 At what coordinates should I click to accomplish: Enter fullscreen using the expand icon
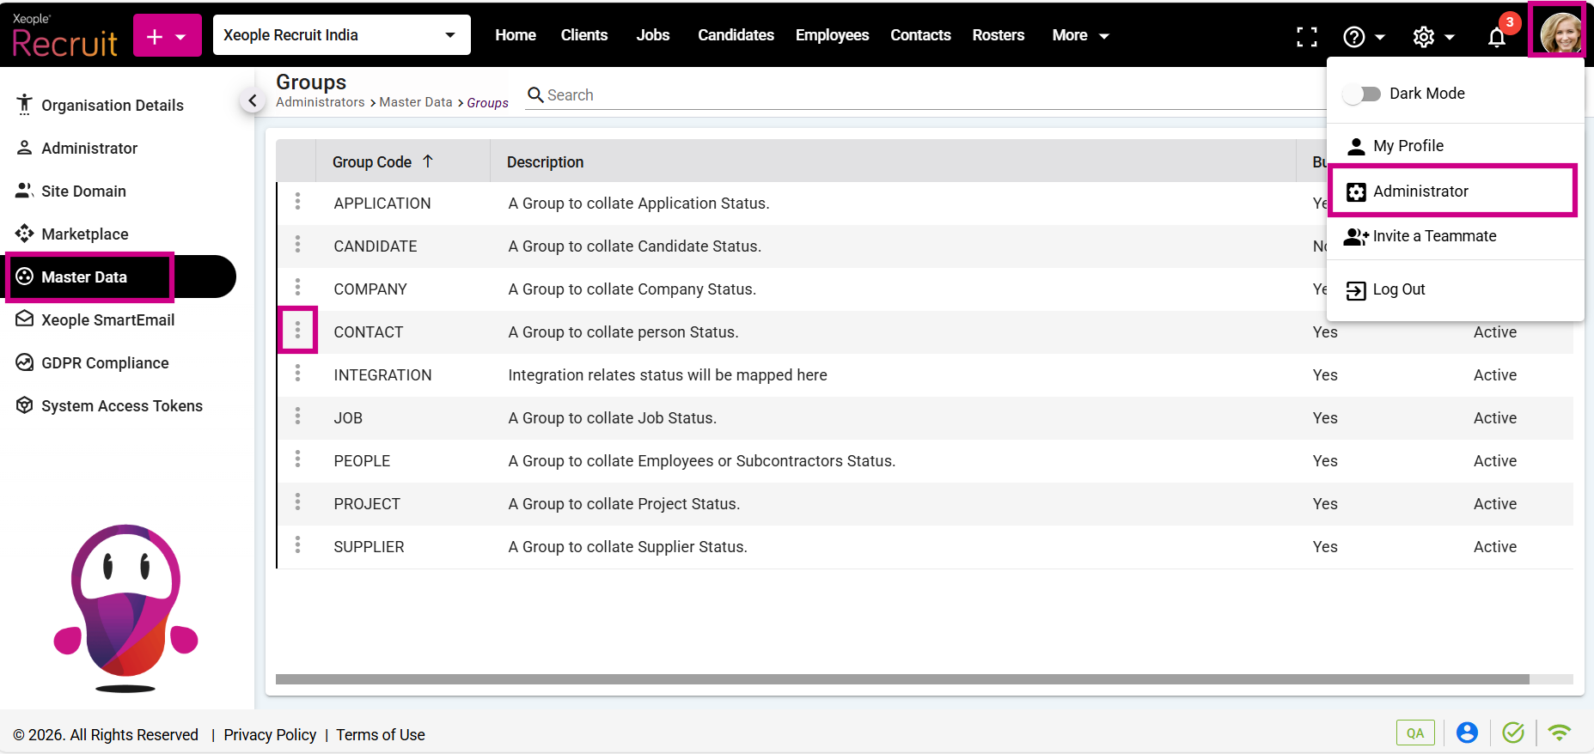1306,36
